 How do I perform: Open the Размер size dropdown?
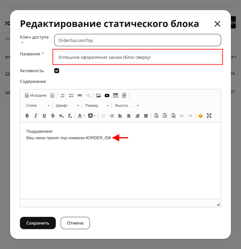tap(97, 106)
